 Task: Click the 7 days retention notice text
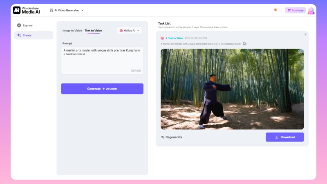point(193,27)
